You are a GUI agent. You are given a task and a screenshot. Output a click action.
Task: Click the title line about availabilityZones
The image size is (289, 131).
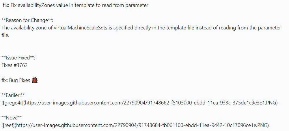(76, 5)
